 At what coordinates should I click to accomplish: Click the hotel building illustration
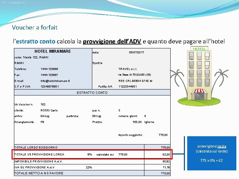[x=199, y=76]
